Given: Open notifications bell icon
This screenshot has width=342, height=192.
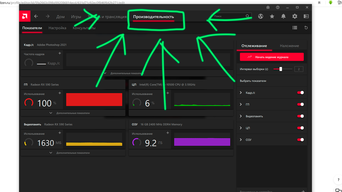Looking at the screenshot, I should click(x=283, y=16).
